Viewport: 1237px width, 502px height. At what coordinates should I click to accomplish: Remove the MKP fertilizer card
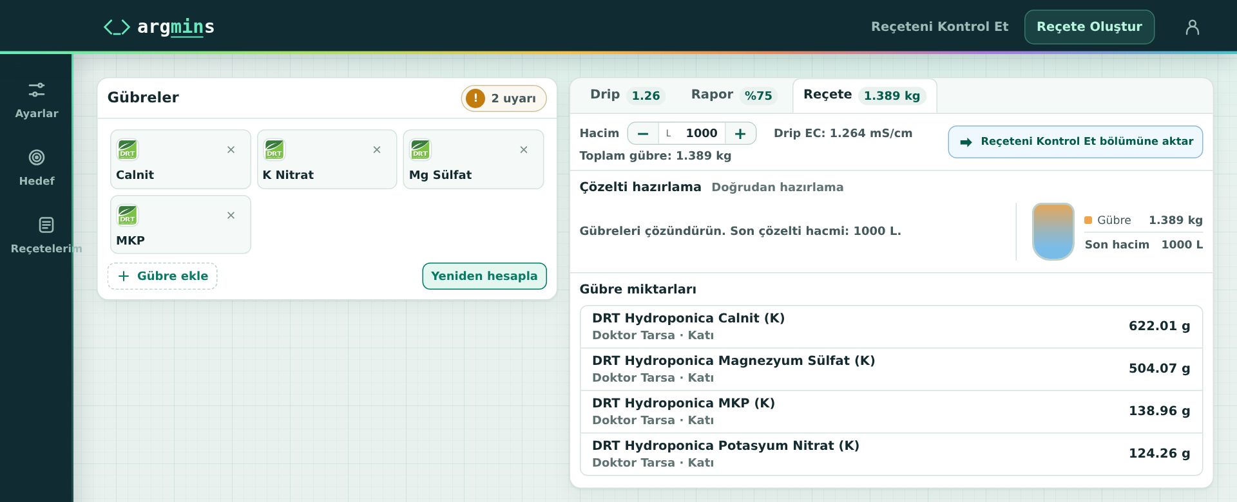click(x=231, y=216)
